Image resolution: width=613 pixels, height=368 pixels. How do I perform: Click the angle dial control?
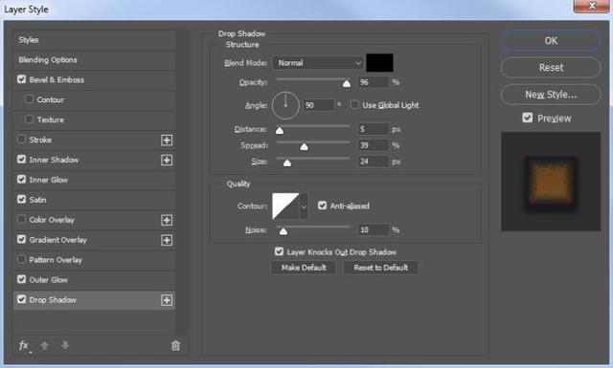[x=285, y=105]
